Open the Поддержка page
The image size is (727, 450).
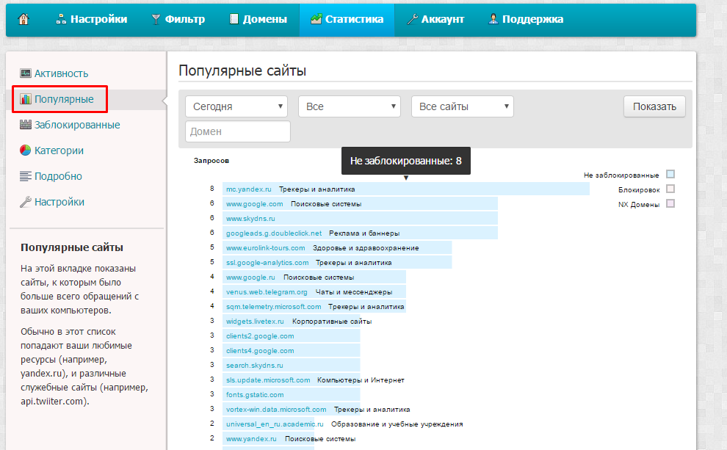pyautogui.click(x=526, y=19)
